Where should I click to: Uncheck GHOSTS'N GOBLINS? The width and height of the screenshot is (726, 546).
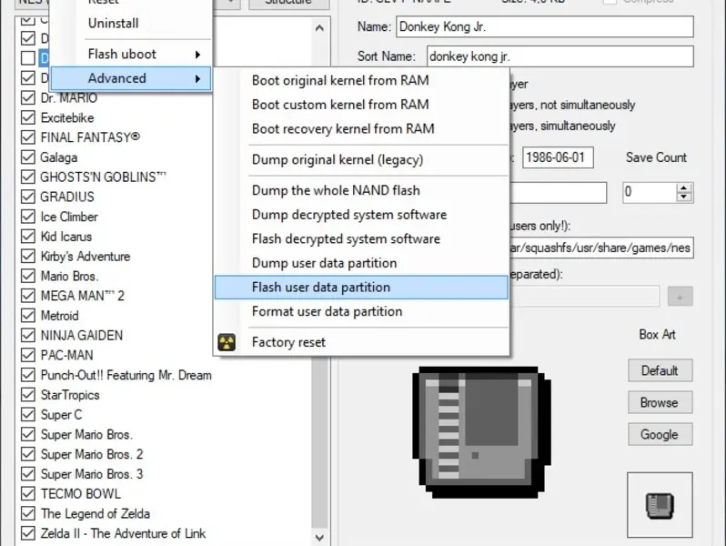tap(28, 177)
